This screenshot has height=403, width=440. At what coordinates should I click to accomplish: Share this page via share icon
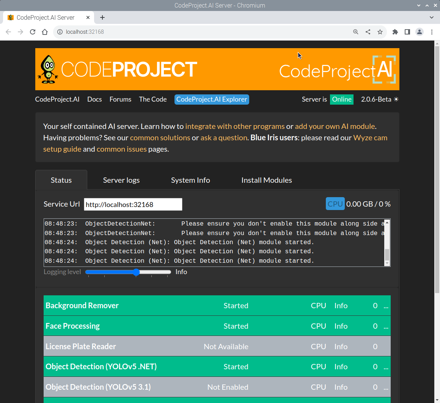click(x=368, y=32)
